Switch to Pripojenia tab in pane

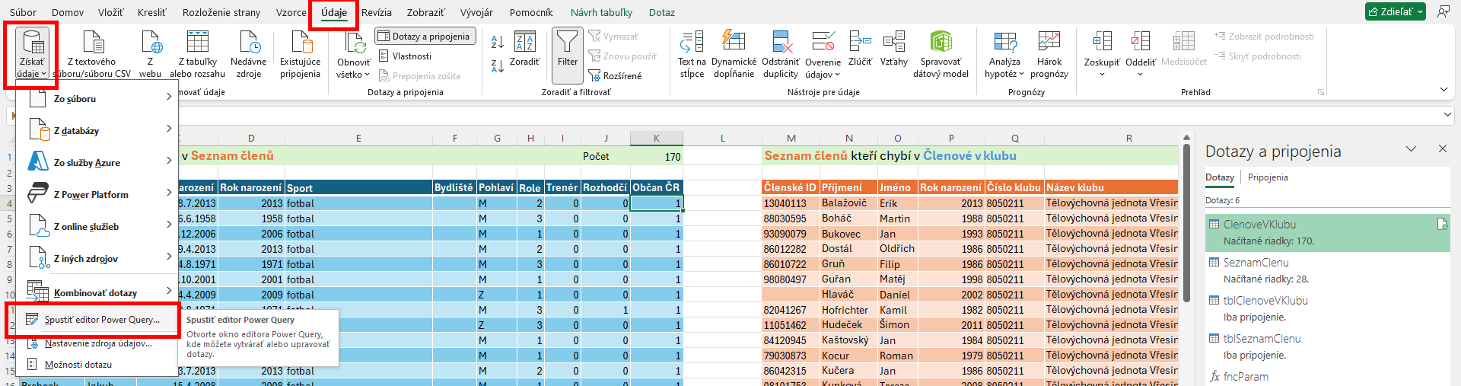coord(1268,177)
